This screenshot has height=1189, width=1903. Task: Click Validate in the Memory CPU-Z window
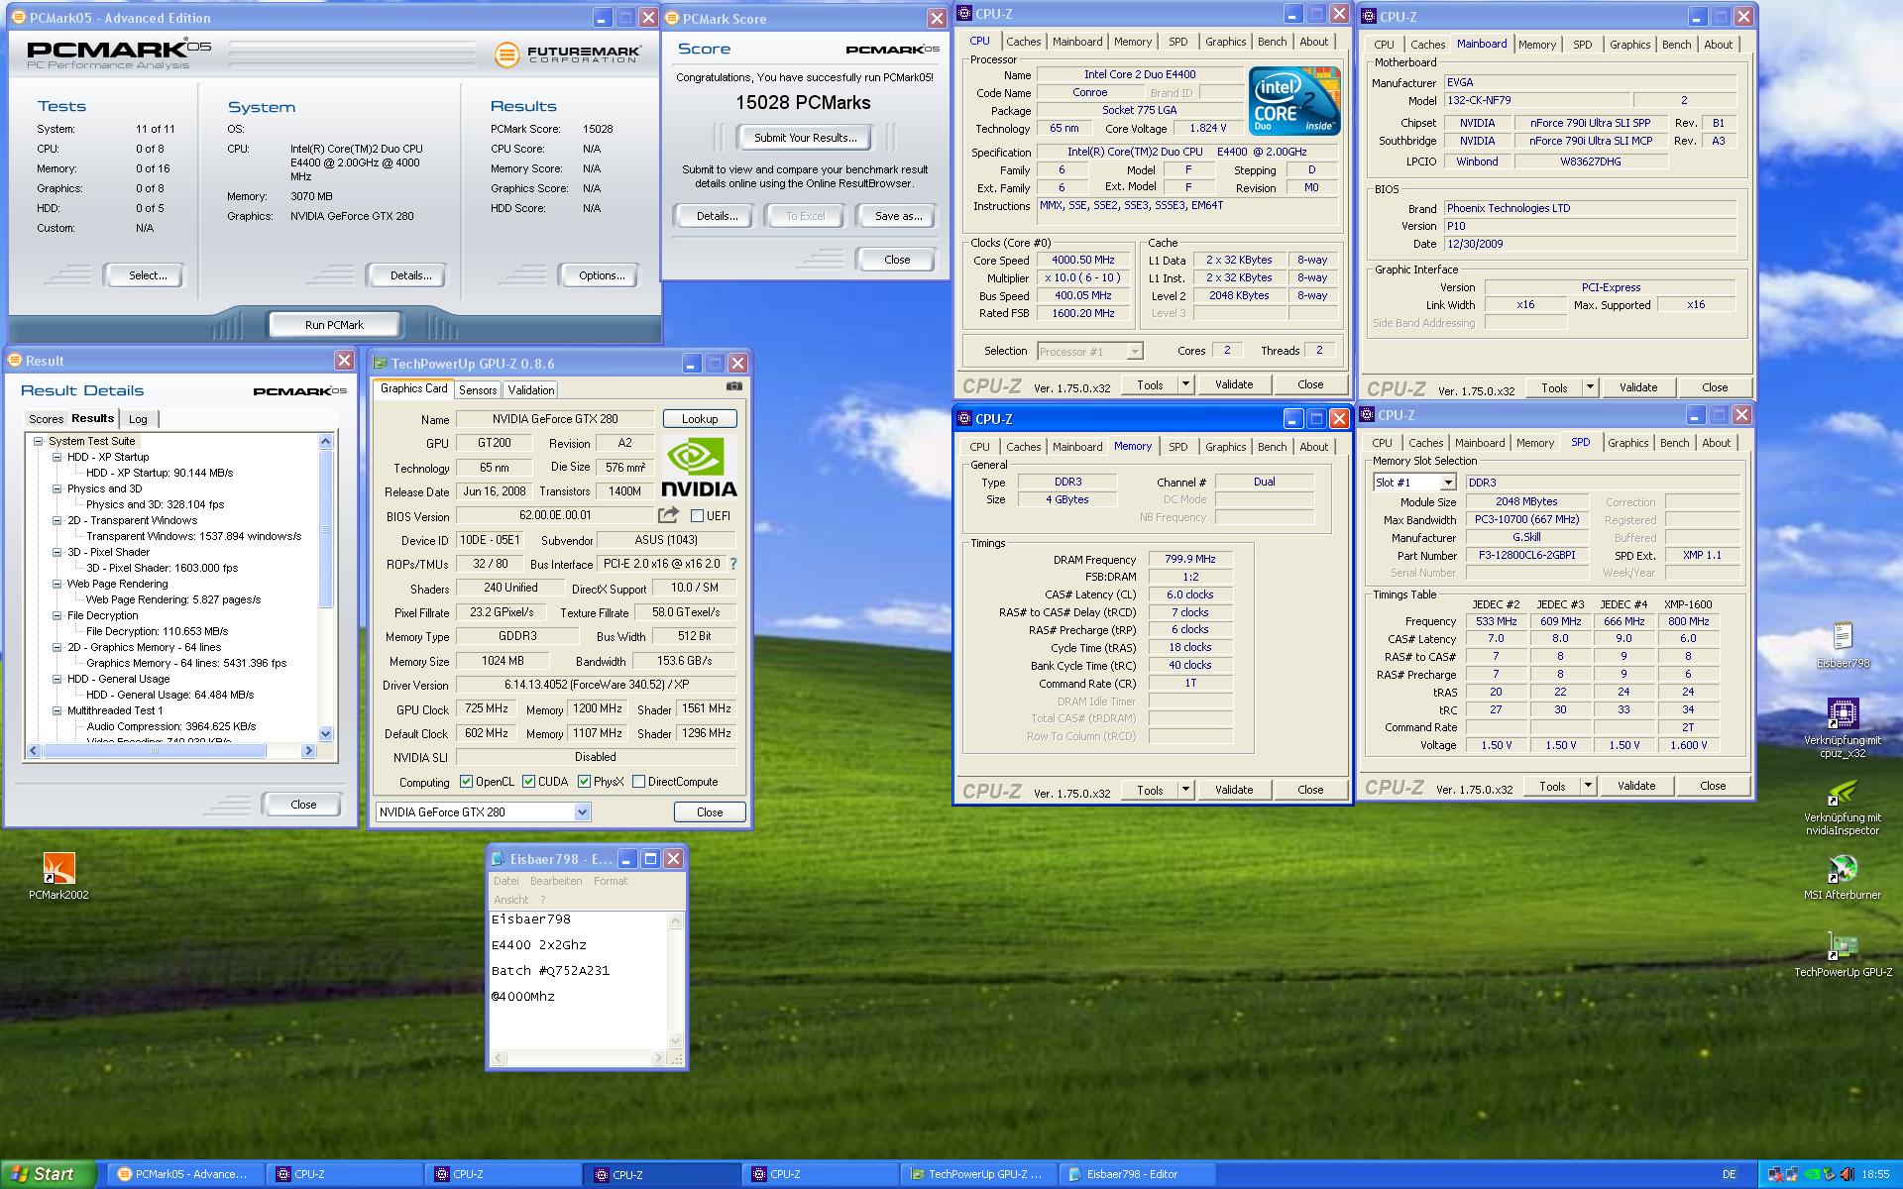click(x=1234, y=790)
